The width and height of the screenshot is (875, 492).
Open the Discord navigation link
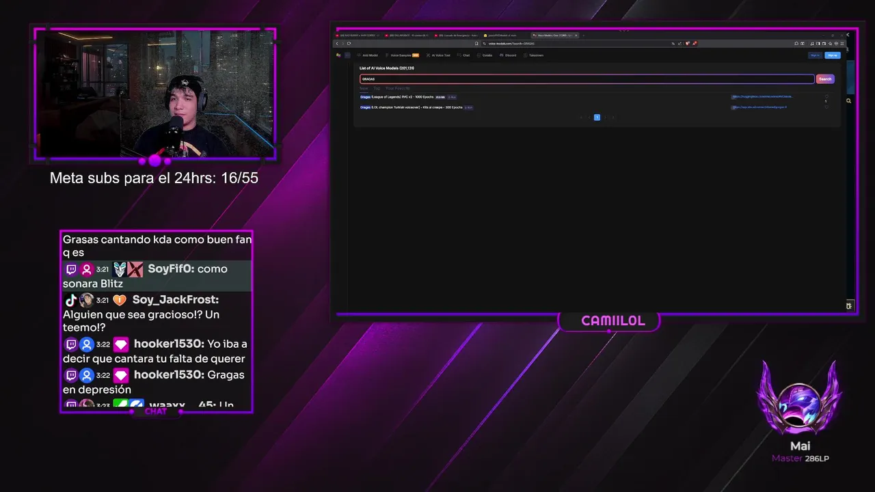pyautogui.click(x=508, y=55)
